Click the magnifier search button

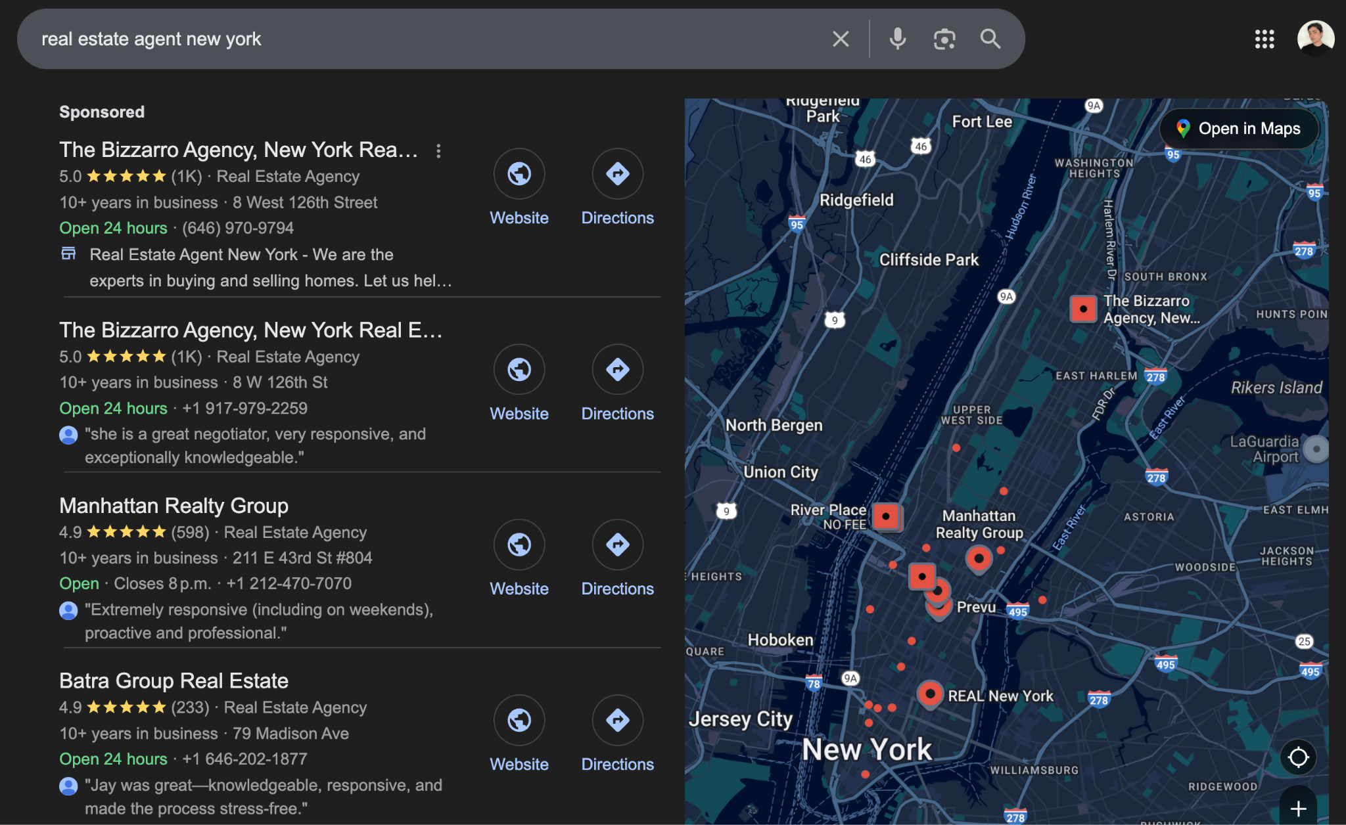[x=990, y=39]
